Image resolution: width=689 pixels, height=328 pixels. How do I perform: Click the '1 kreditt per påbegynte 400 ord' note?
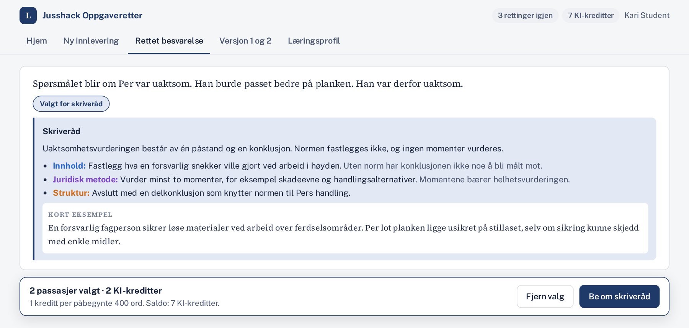tap(124, 303)
